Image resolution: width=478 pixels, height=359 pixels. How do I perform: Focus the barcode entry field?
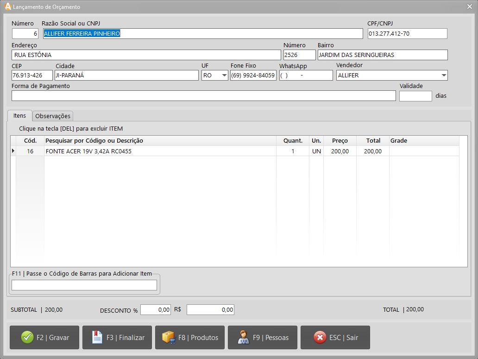point(84,285)
